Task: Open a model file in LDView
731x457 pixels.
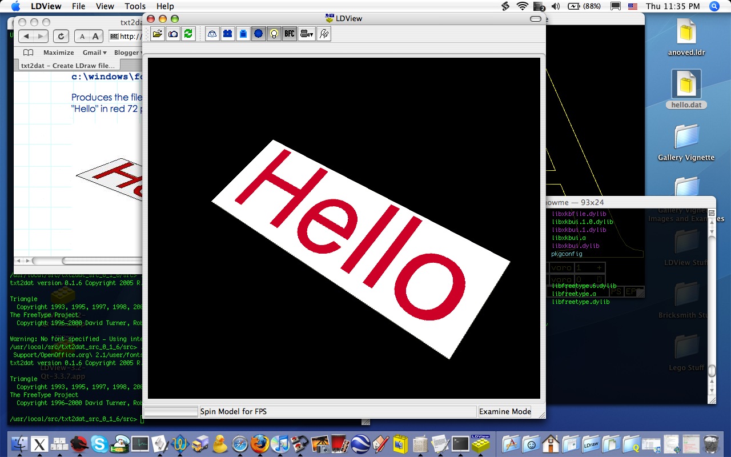Action: tap(158, 34)
